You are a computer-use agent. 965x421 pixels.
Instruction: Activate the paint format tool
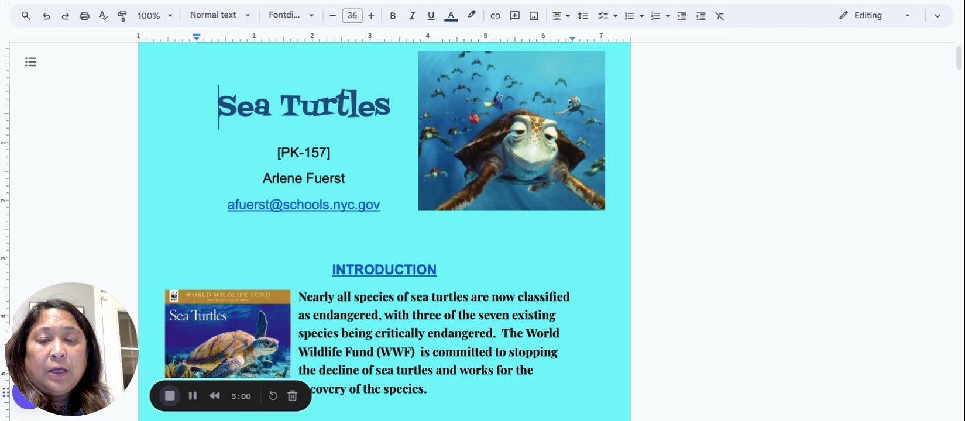point(122,16)
